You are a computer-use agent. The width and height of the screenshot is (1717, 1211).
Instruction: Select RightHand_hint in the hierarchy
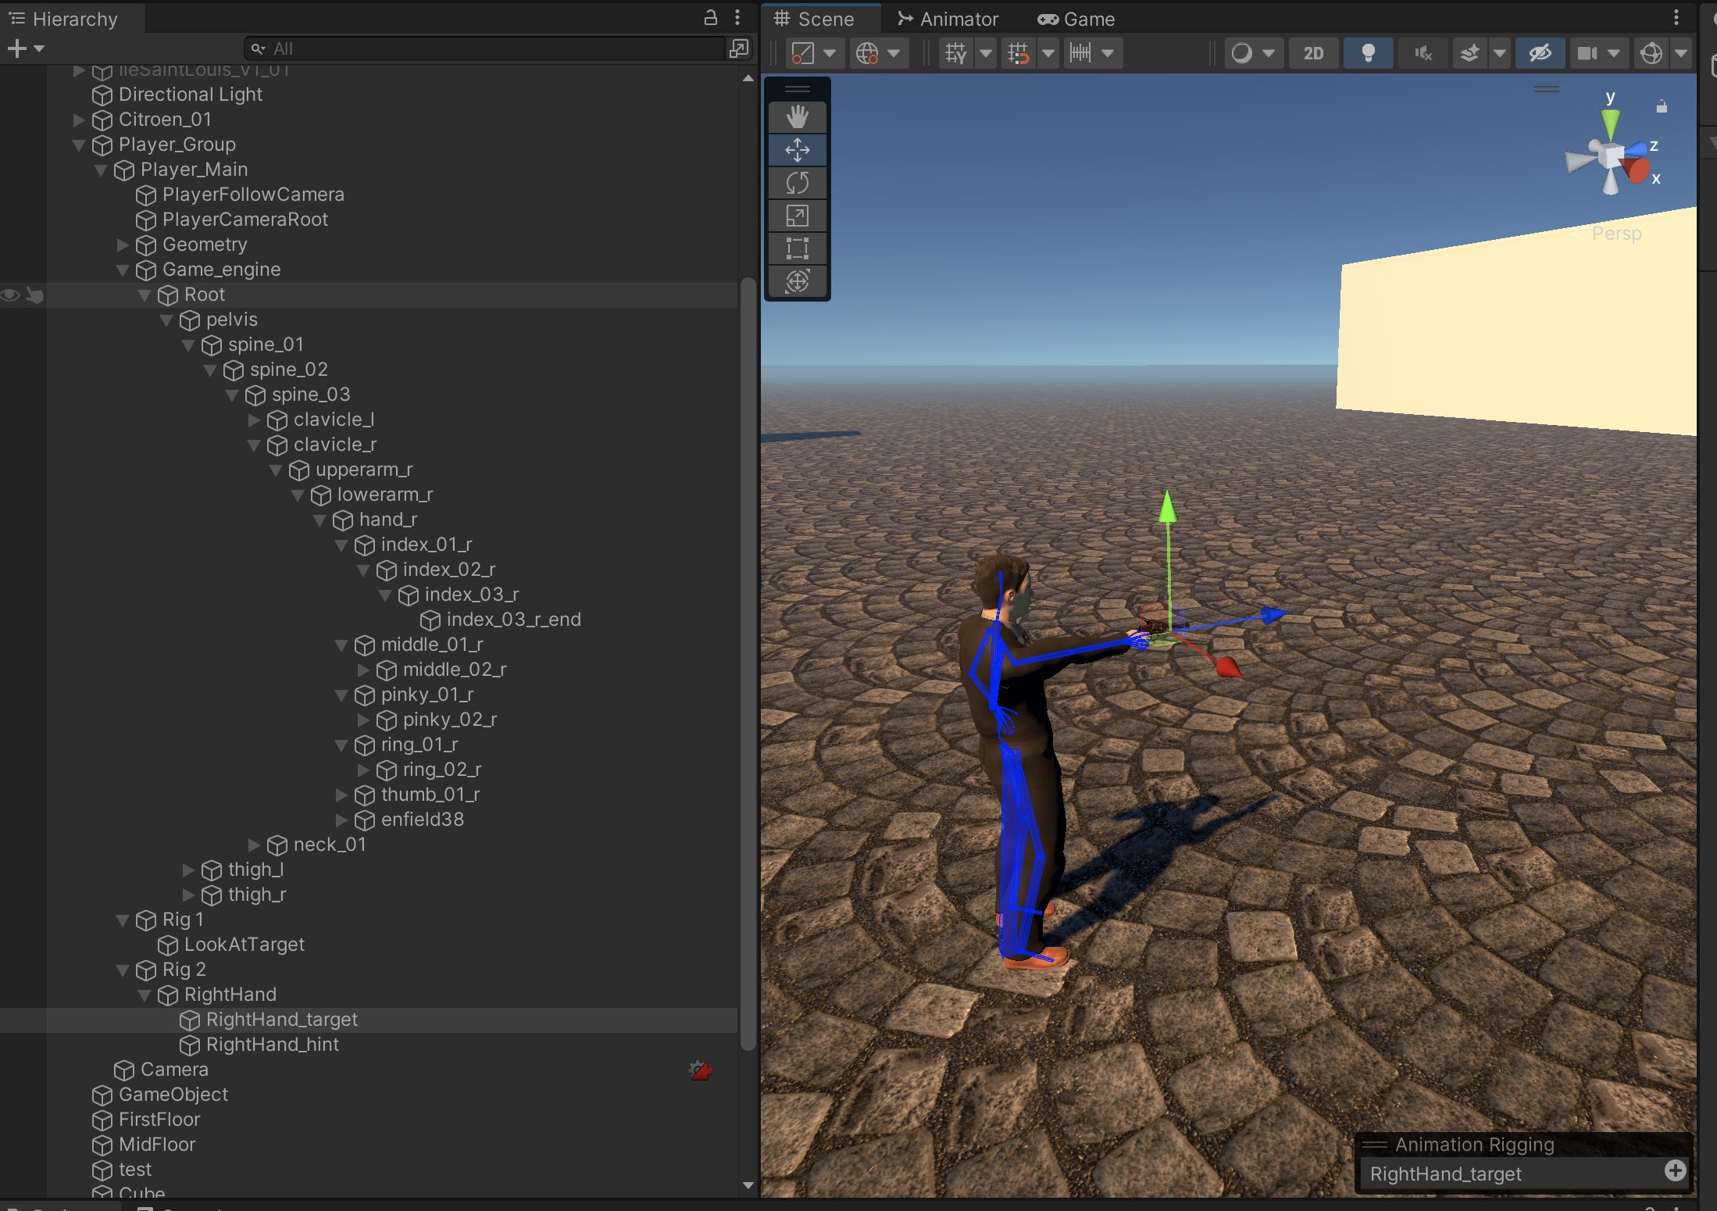[272, 1045]
